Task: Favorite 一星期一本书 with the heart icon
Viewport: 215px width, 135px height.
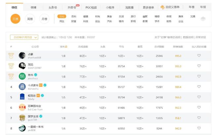Action: (199, 128)
